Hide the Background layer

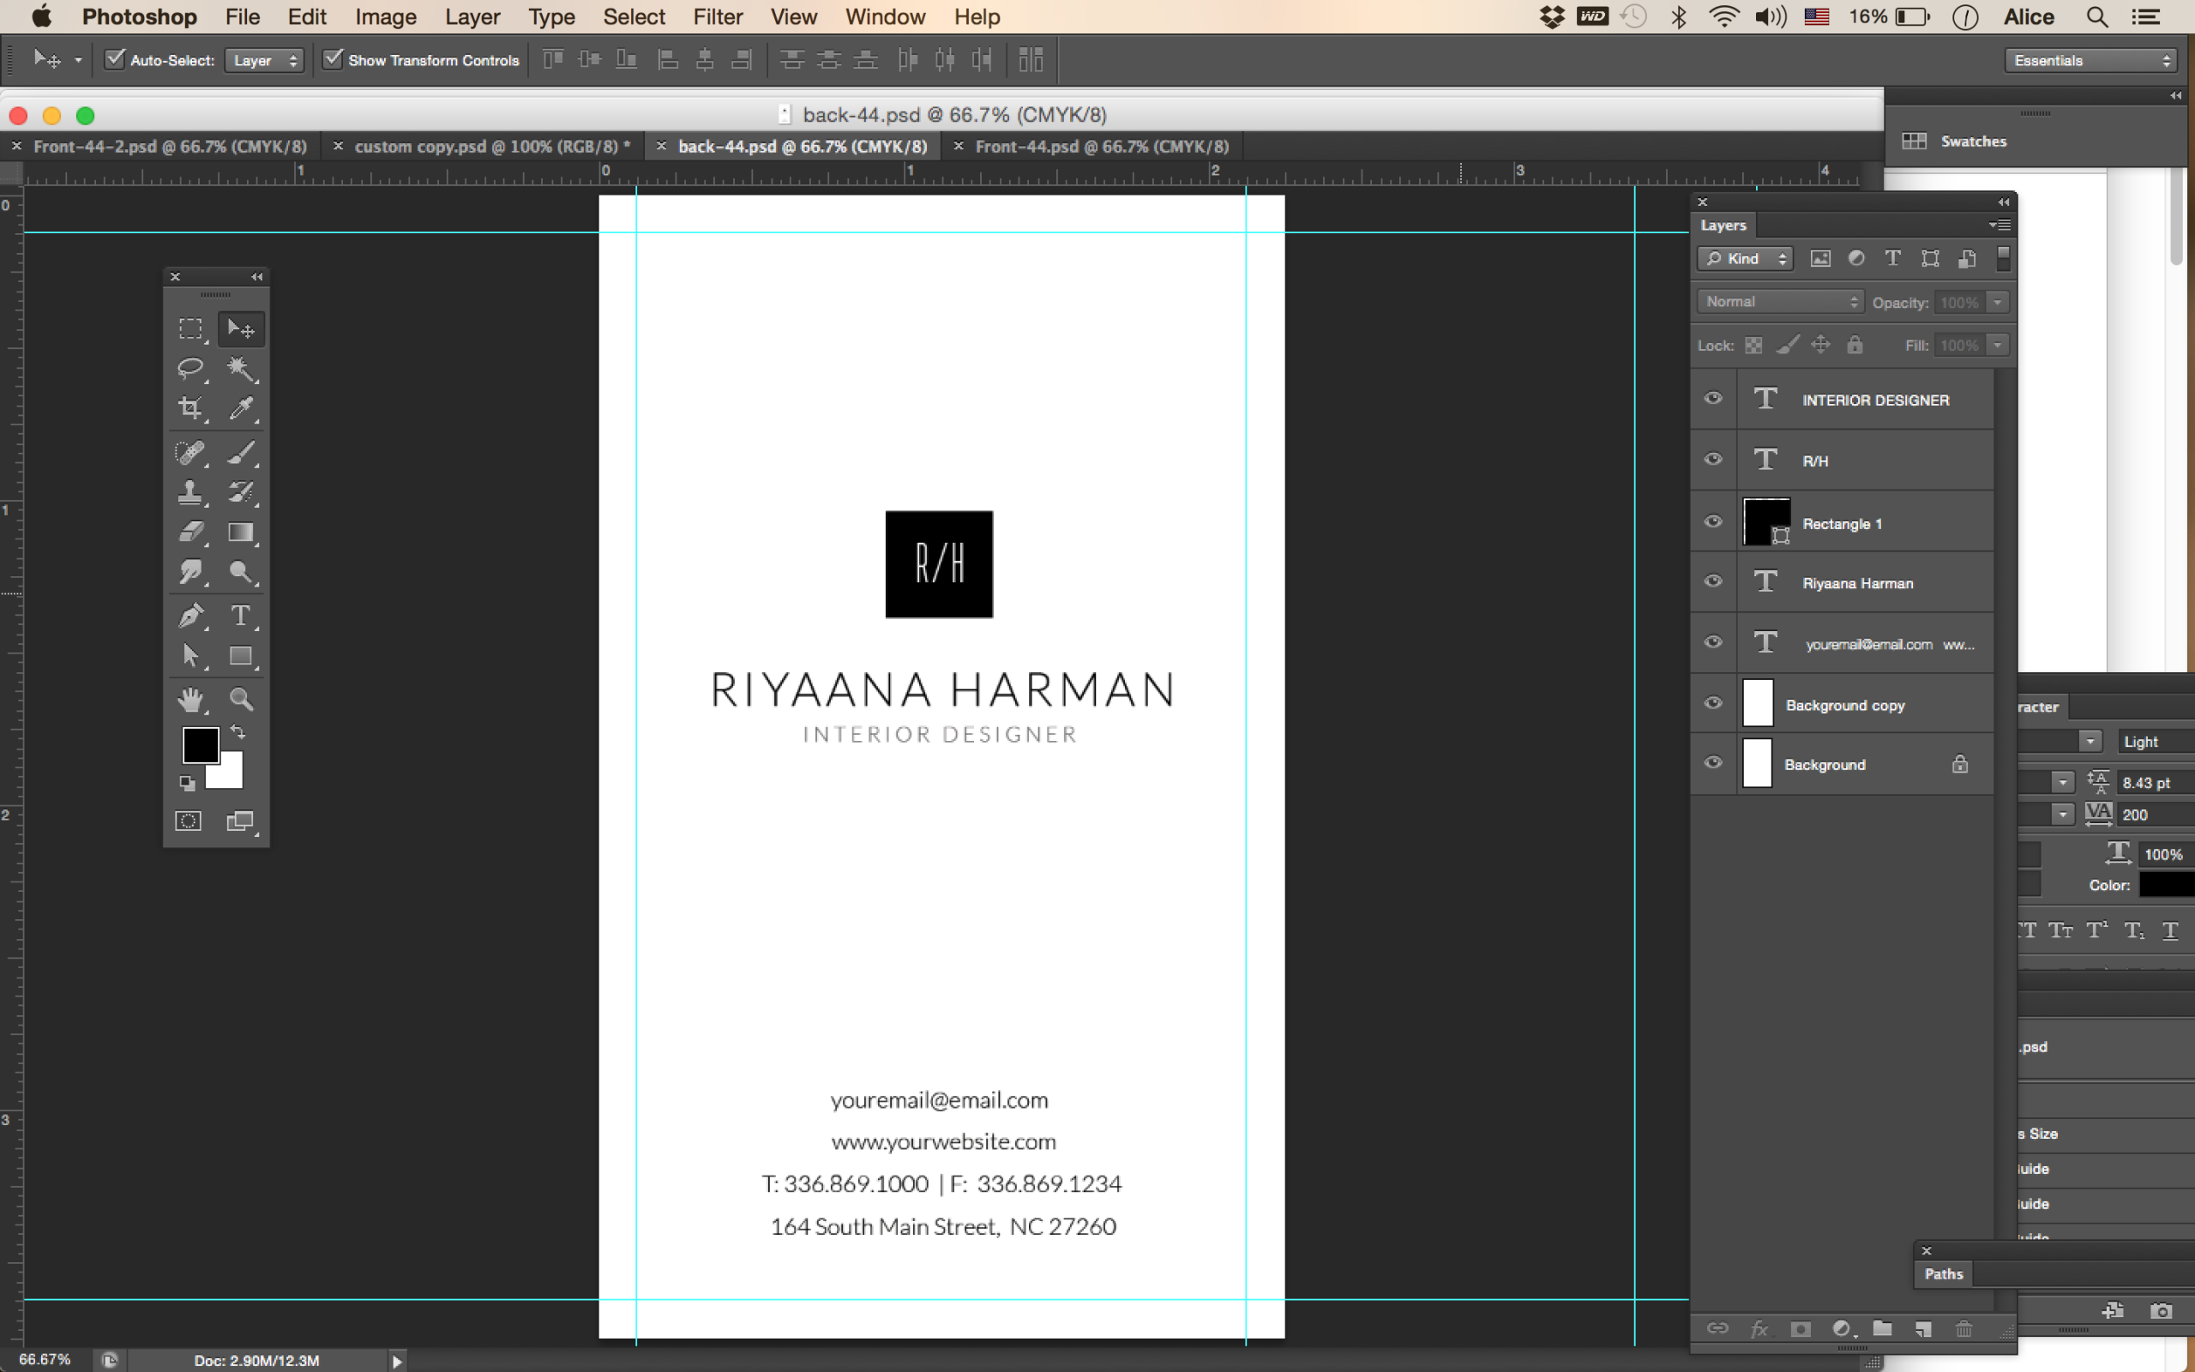[1712, 763]
